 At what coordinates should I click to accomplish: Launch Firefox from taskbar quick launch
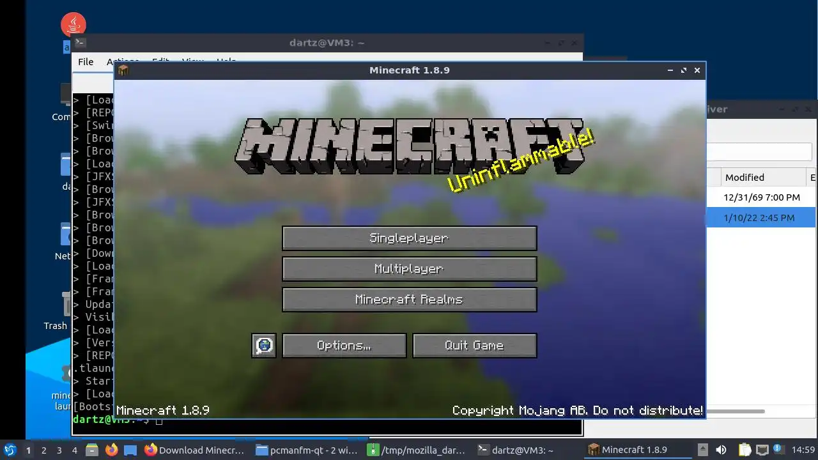(111, 450)
